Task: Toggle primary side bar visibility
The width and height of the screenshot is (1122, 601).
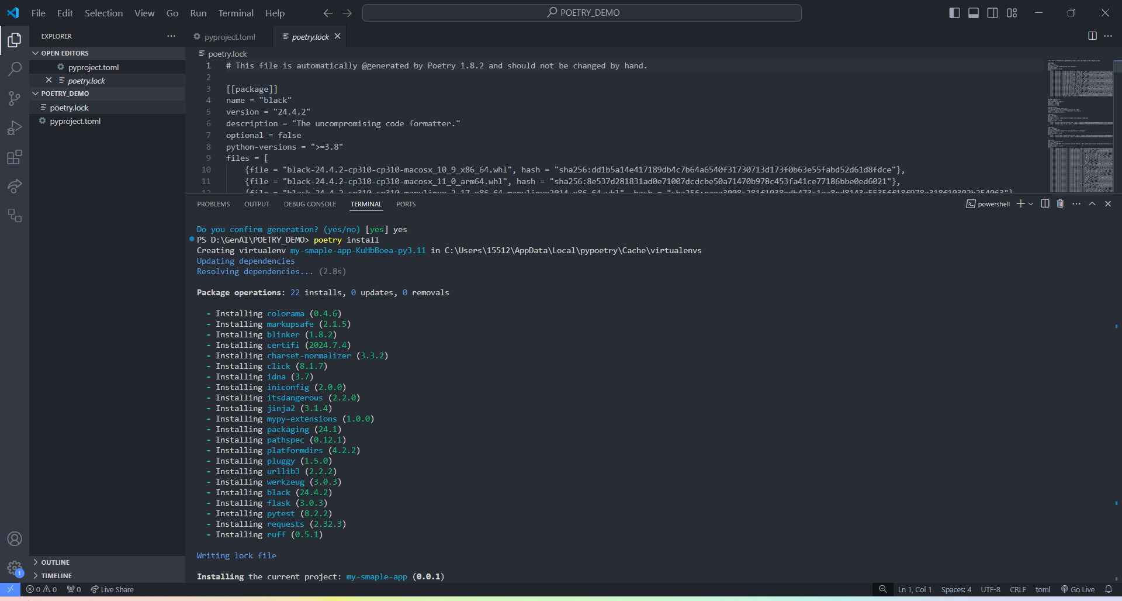Action: click(954, 13)
